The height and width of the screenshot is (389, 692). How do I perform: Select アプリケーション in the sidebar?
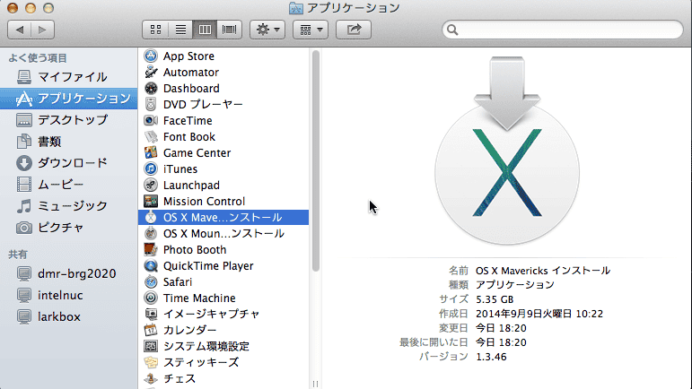pos(69,99)
